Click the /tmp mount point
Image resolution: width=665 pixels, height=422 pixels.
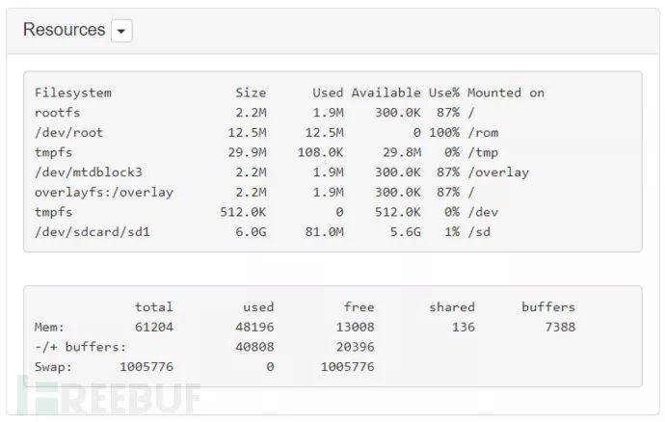(x=483, y=152)
